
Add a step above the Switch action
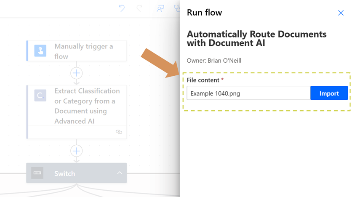(x=76, y=151)
